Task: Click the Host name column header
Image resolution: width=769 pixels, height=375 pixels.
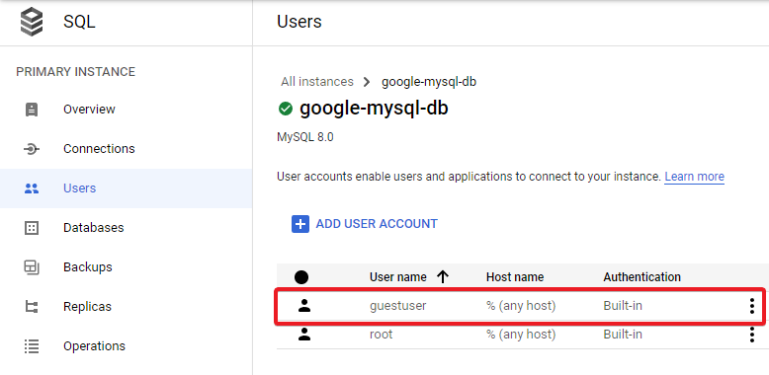Action: click(x=515, y=277)
